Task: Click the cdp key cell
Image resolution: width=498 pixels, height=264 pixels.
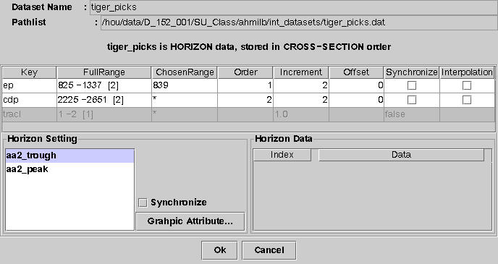Action: tap(29, 100)
